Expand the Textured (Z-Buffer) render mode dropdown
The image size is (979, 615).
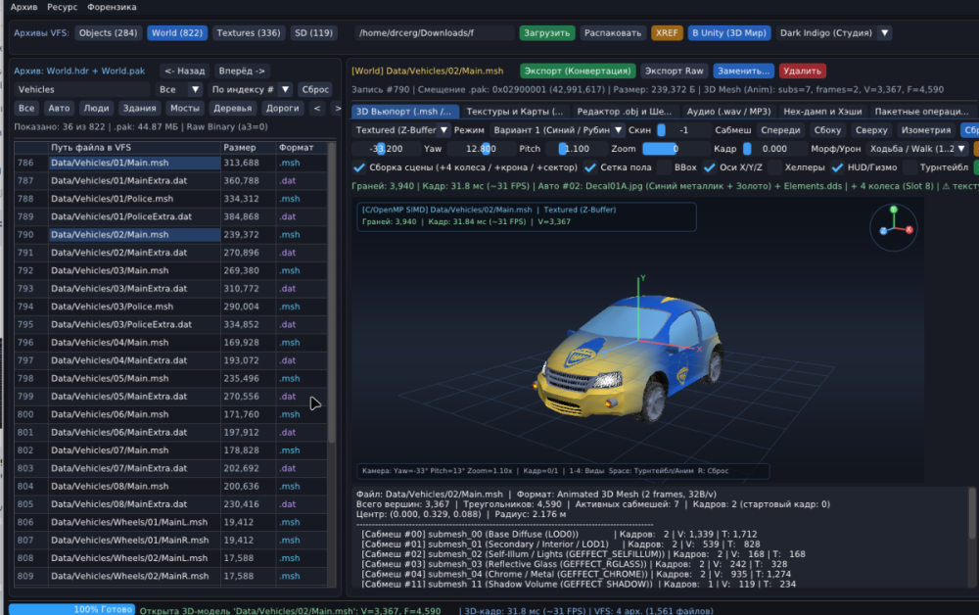pyautogui.click(x=401, y=130)
